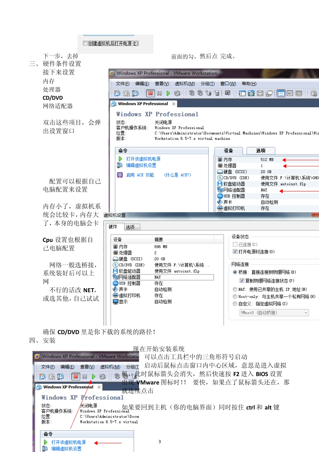This screenshot has height=452, width=319.
Task: Select 处理器 row showing 2 in settings list
Action: (163, 253)
